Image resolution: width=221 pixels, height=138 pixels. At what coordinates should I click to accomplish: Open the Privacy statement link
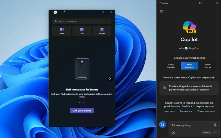[206, 111]
